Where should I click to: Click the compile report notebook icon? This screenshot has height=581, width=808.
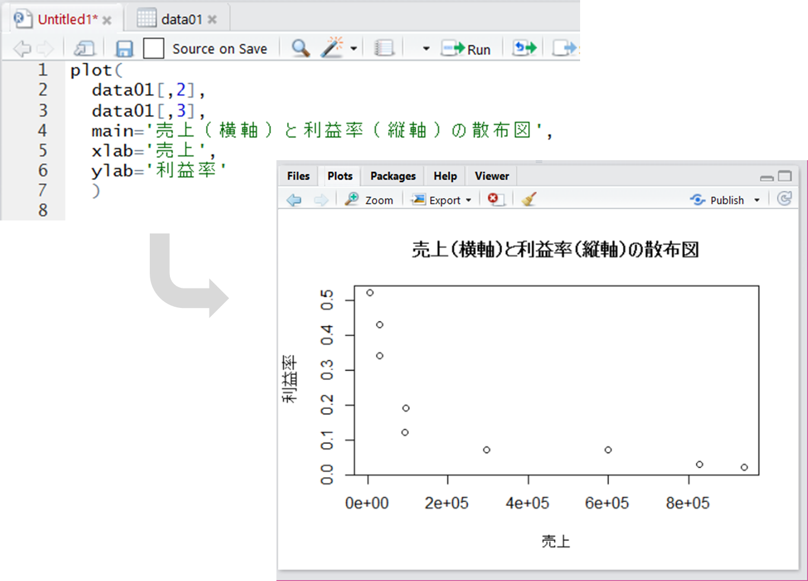(384, 48)
